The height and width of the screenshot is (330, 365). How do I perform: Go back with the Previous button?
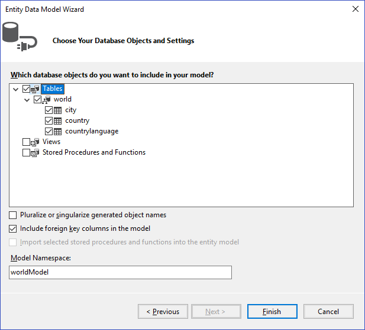pos(163,312)
